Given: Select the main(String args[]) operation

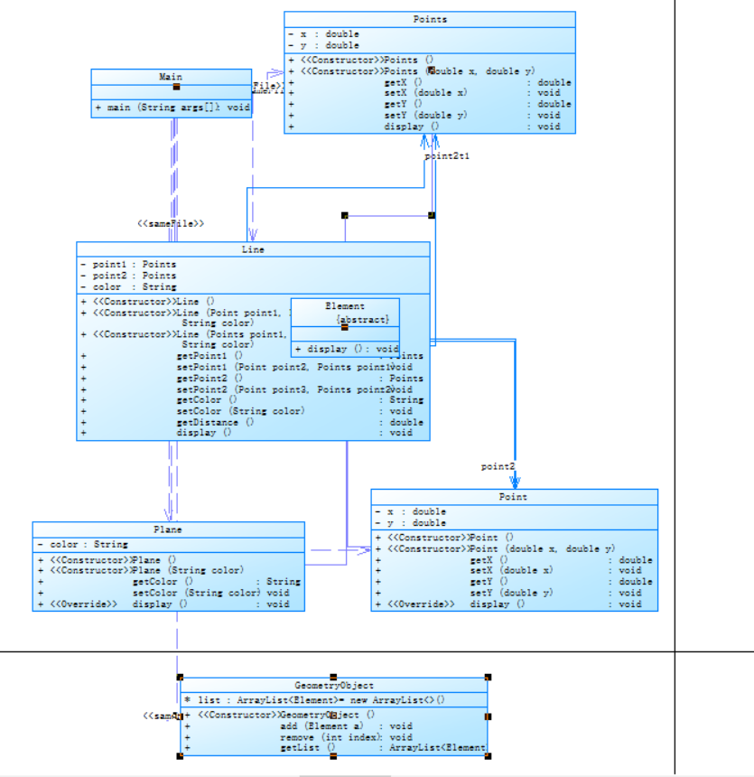Looking at the screenshot, I should (172, 108).
